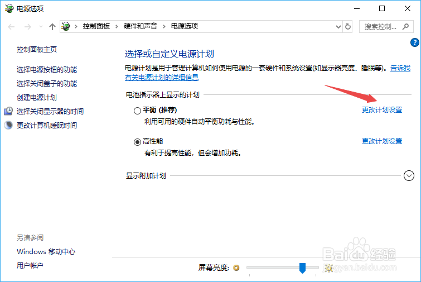Go up one level with up arrow

pyautogui.click(x=52, y=27)
